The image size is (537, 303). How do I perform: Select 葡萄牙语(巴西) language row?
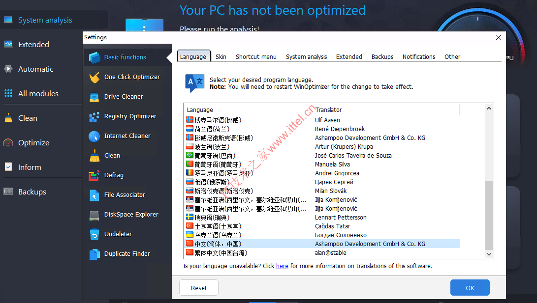click(322, 155)
